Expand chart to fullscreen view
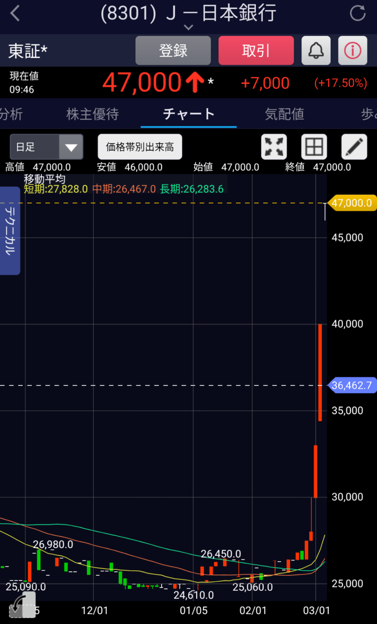 click(x=274, y=147)
